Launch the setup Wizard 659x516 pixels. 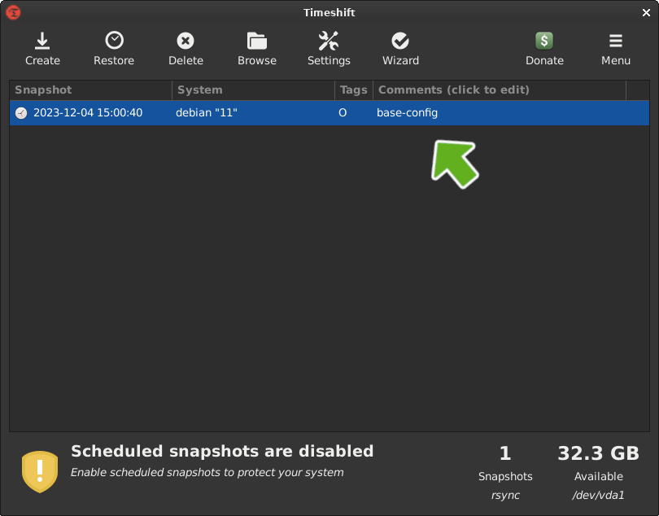pos(400,41)
